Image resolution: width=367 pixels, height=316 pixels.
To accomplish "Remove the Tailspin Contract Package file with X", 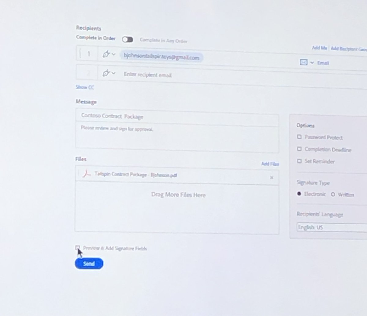I will coord(272,178).
